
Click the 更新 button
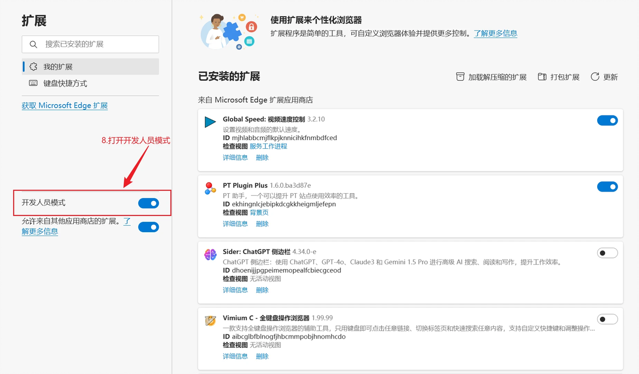[604, 77]
